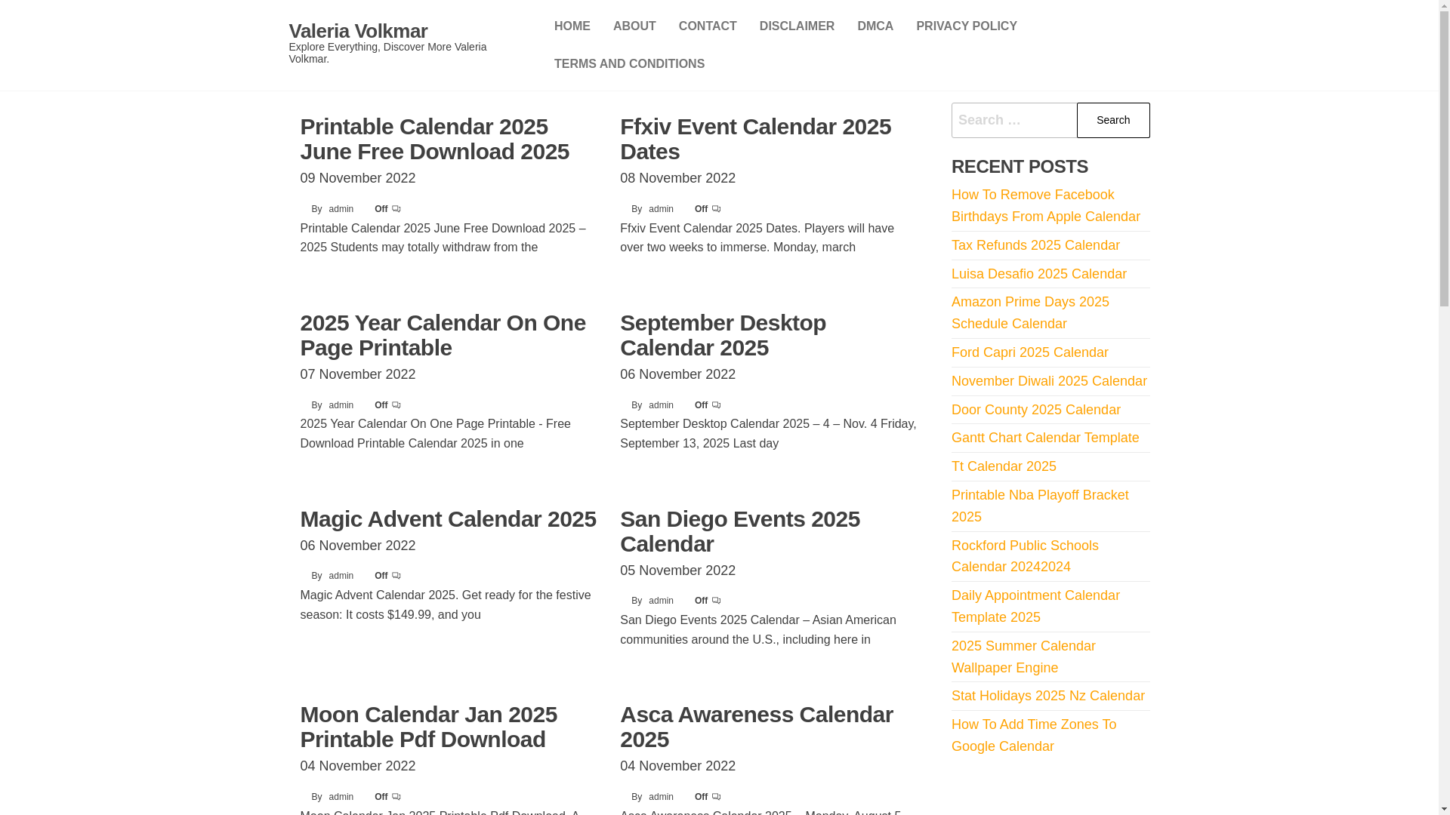Image resolution: width=1450 pixels, height=815 pixels.
Task: Click comment icon under Magic Advent Calendar post
Action: point(396,576)
